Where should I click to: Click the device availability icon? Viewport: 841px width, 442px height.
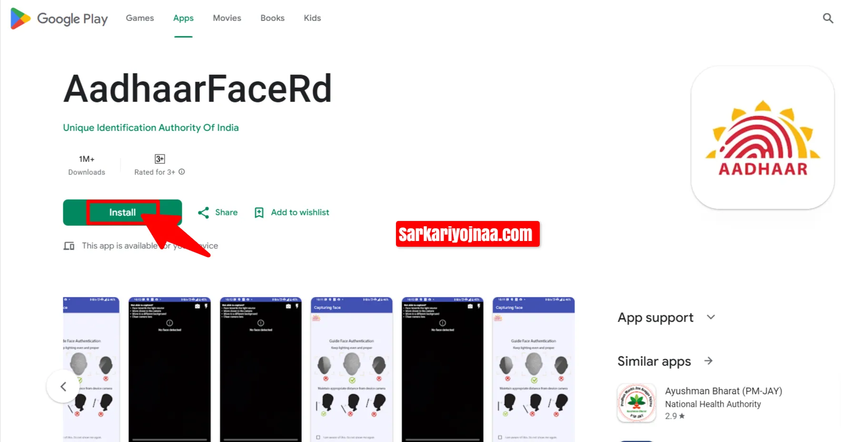(x=69, y=246)
